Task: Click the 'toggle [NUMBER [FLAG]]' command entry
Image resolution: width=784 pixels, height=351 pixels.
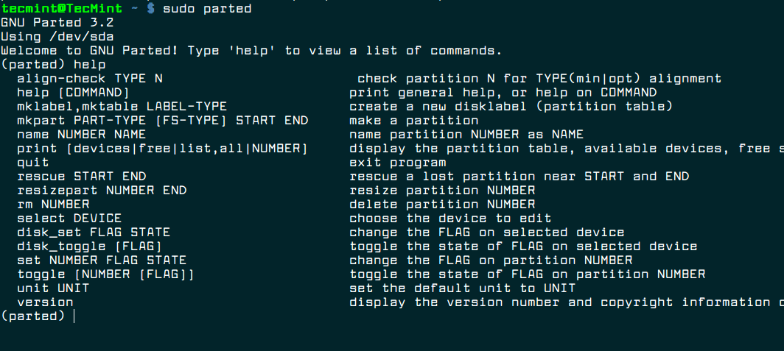Action: pyautogui.click(x=105, y=274)
